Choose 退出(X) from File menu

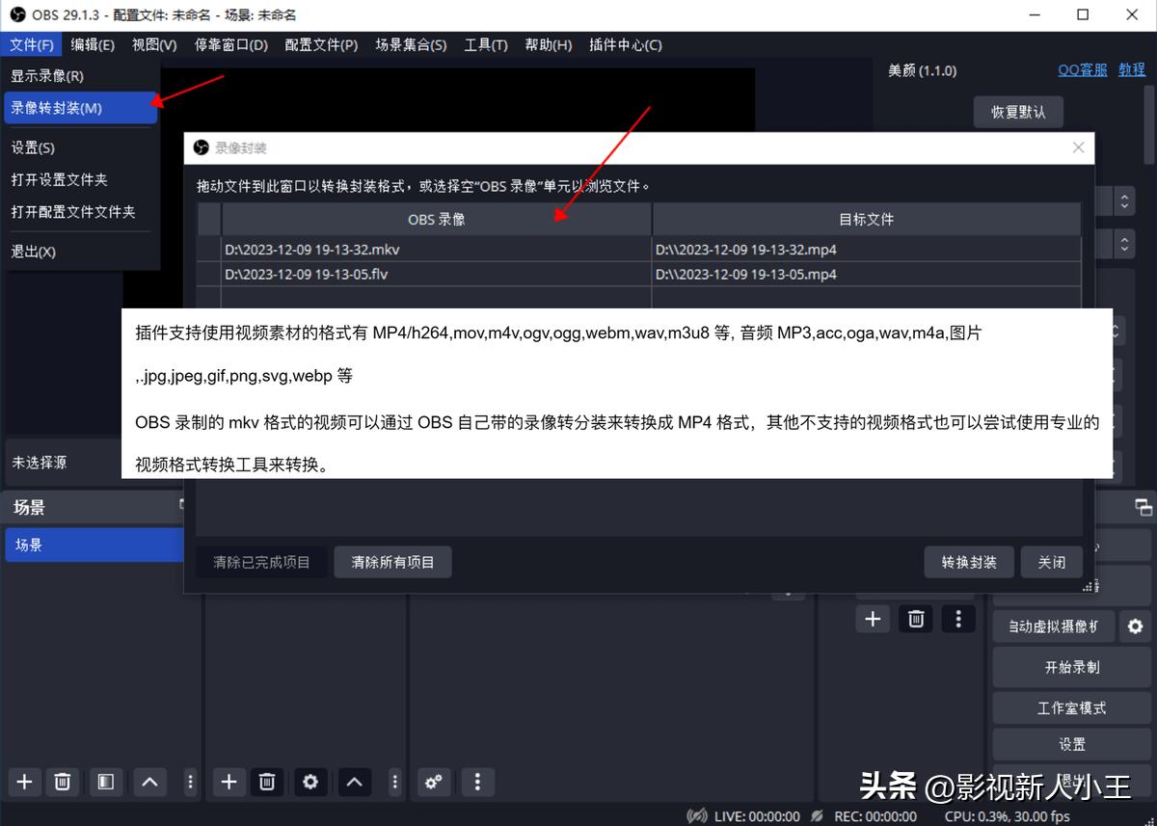coord(80,252)
